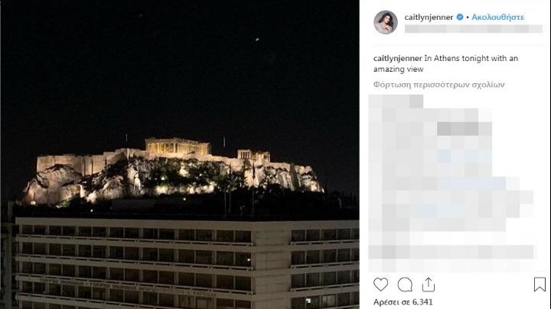Click the bright star in the night sky
Viewport: 551px width, 309px height.
(257, 40)
